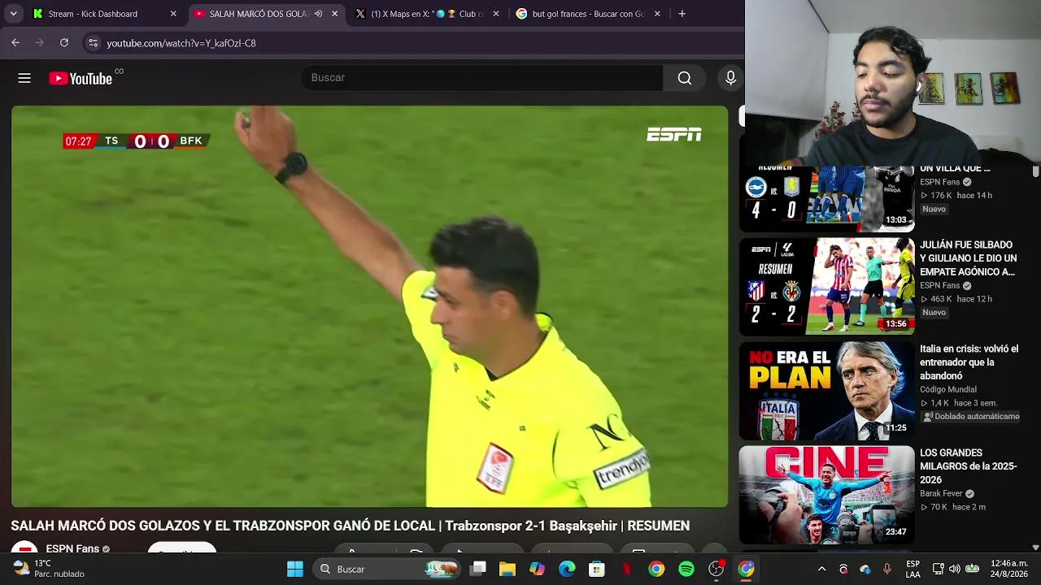This screenshot has width=1041, height=585.
Task: Open the CINE thumbnail with 23:47 duration
Action: (826, 495)
